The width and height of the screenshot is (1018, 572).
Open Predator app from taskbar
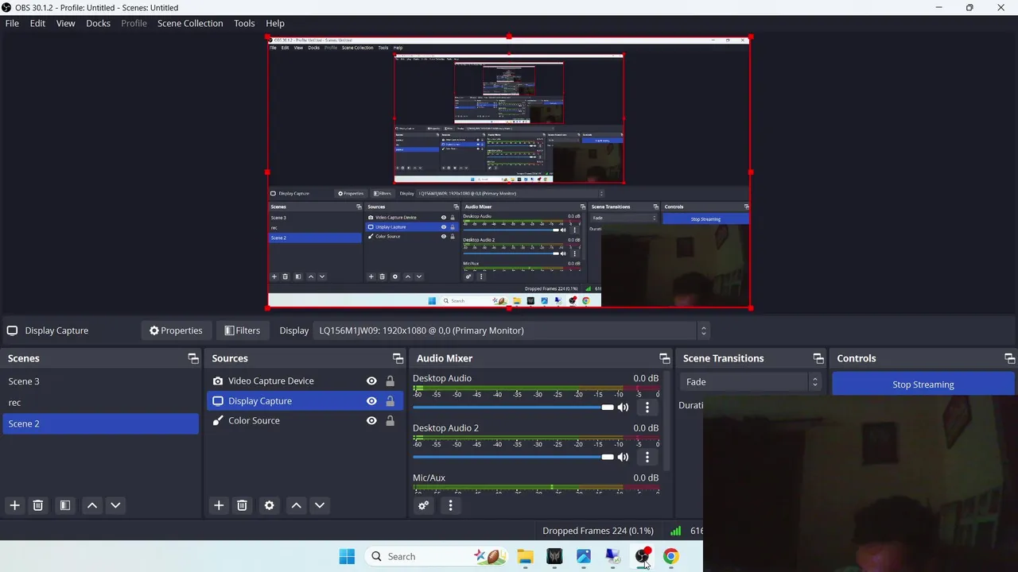coord(554,556)
